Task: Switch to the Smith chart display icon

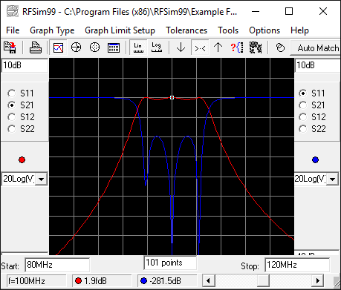Action: point(76,47)
